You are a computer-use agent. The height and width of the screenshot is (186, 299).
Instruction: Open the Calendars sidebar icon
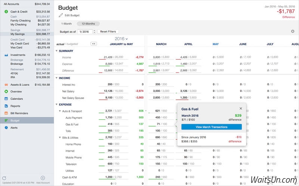[x=6, y=99]
